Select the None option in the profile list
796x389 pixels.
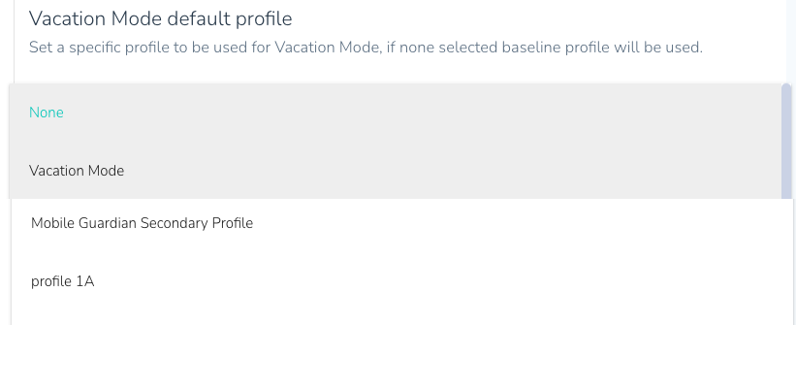(47, 113)
